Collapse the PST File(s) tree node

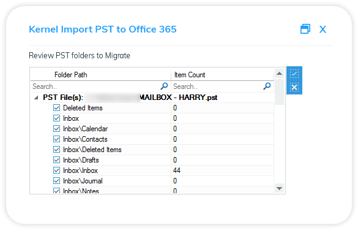point(36,98)
